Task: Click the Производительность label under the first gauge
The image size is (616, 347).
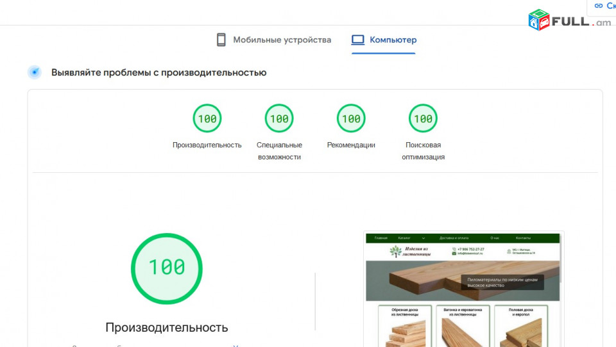Action: point(207,145)
